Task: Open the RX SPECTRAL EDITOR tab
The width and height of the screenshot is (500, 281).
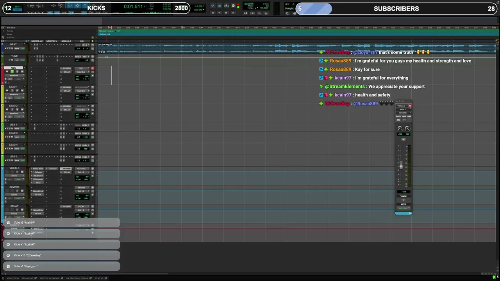Action: click(x=79, y=278)
